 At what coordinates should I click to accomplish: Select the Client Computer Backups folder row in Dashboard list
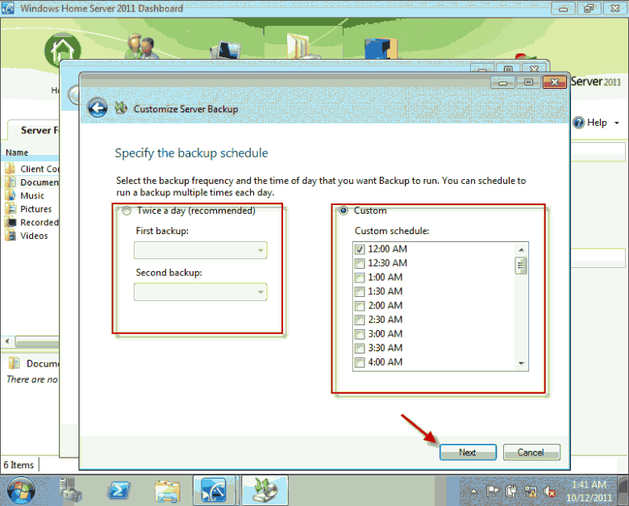coord(31,169)
